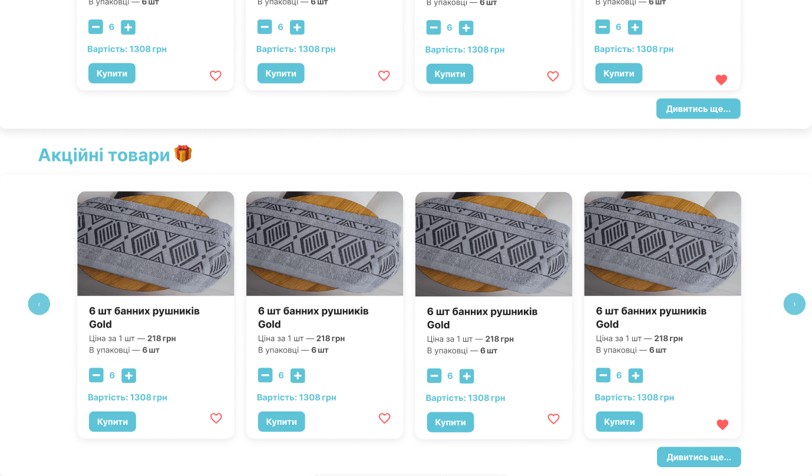
Task: Increase quantity on fourth Акційні товари card
Action: (x=635, y=376)
